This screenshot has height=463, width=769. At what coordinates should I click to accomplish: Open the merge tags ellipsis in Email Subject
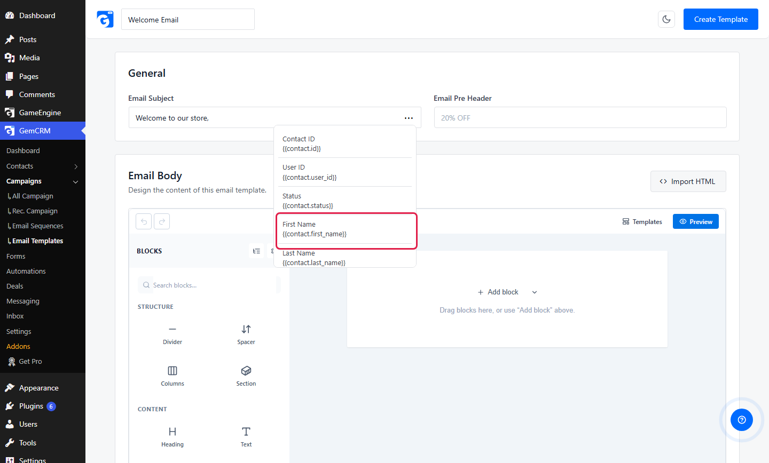coord(409,118)
